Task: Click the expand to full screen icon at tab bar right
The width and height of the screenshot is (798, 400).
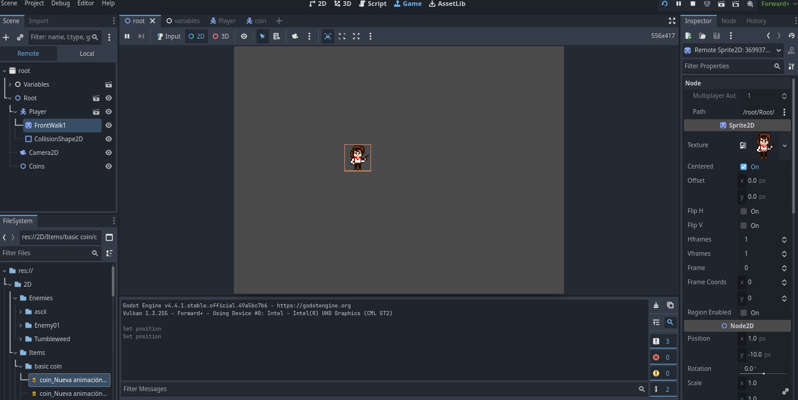Action: 672,21
